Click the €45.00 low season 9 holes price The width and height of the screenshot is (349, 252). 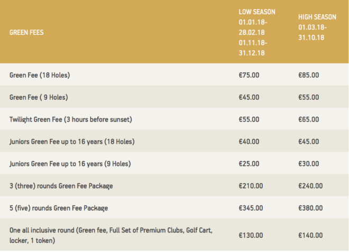coord(249,97)
